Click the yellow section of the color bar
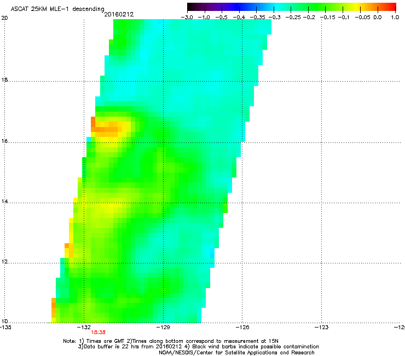Viewport: 405px width, 356px height. point(358,7)
